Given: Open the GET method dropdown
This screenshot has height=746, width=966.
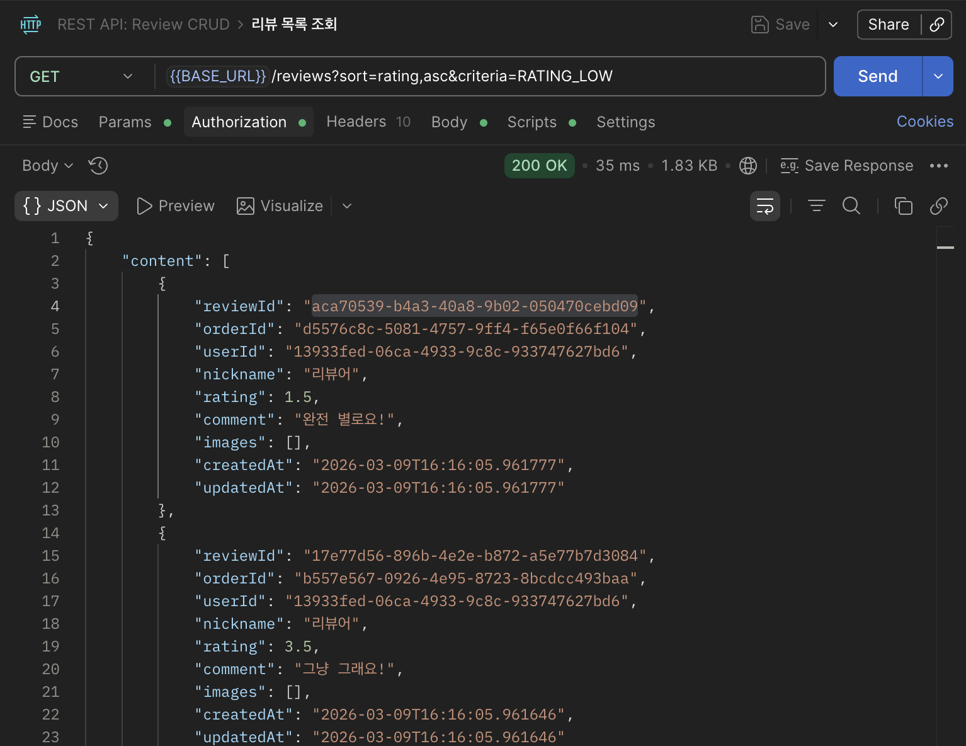Looking at the screenshot, I should (x=81, y=76).
